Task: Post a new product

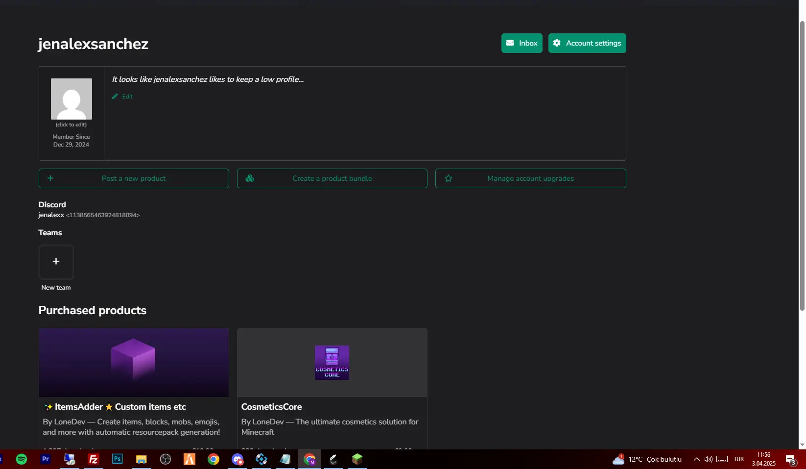Action: click(134, 178)
